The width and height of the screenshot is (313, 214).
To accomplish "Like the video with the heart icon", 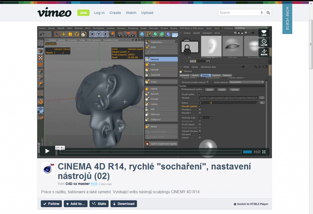I will [264, 33].
